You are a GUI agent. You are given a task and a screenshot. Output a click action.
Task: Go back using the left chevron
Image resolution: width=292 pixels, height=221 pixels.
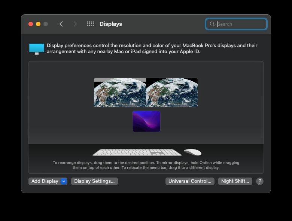click(61, 24)
